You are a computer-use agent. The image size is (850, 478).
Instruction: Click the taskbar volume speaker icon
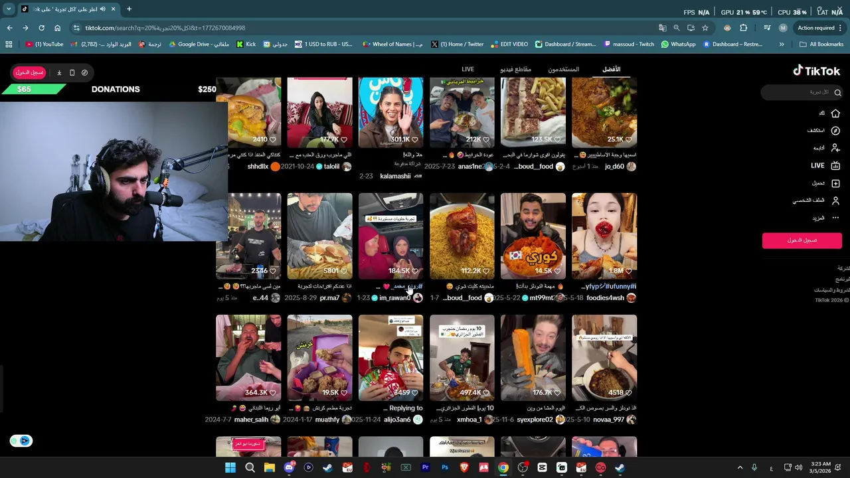pos(798,468)
